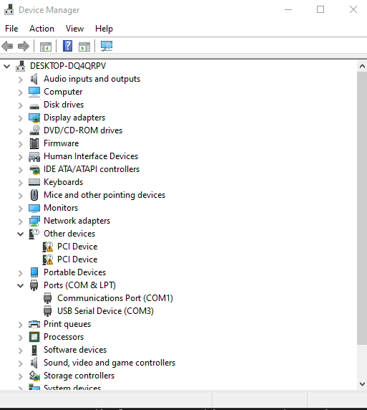
Task: Click the Forward arrow toolbar icon
Action: (x=24, y=47)
